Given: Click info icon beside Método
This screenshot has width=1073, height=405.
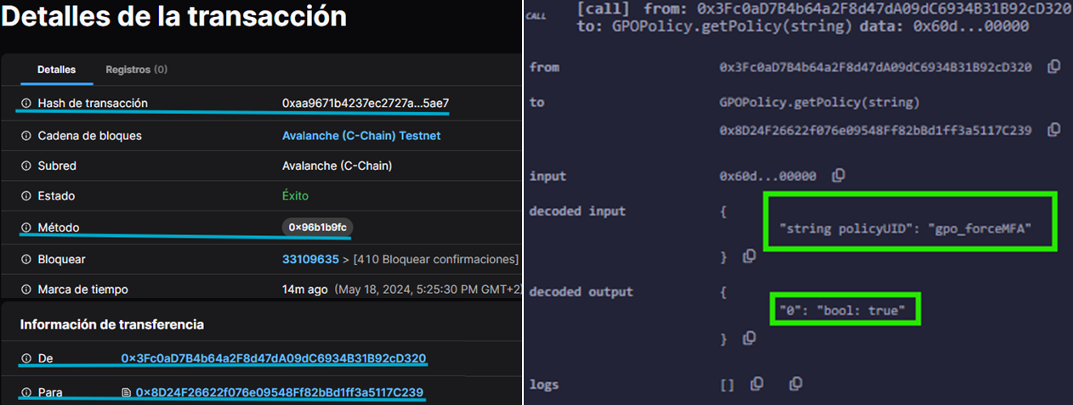Looking at the screenshot, I should click(x=26, y=228).
